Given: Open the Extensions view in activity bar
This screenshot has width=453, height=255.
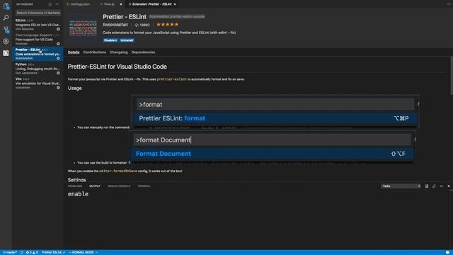Looking at the screenshot, I should [6, 53].
